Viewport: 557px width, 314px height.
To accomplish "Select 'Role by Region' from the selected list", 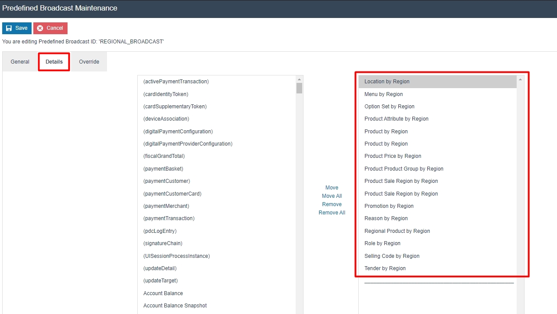I will tap(382, 243).
